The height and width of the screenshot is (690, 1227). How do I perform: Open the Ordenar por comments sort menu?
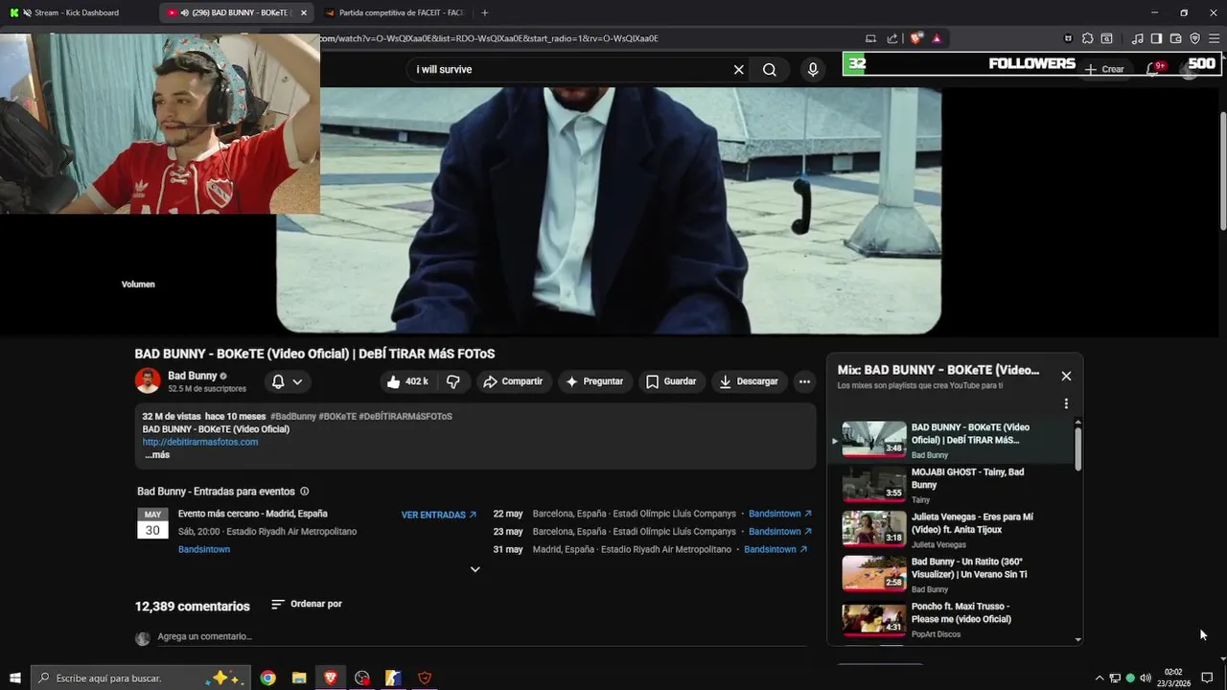(307, 605)
